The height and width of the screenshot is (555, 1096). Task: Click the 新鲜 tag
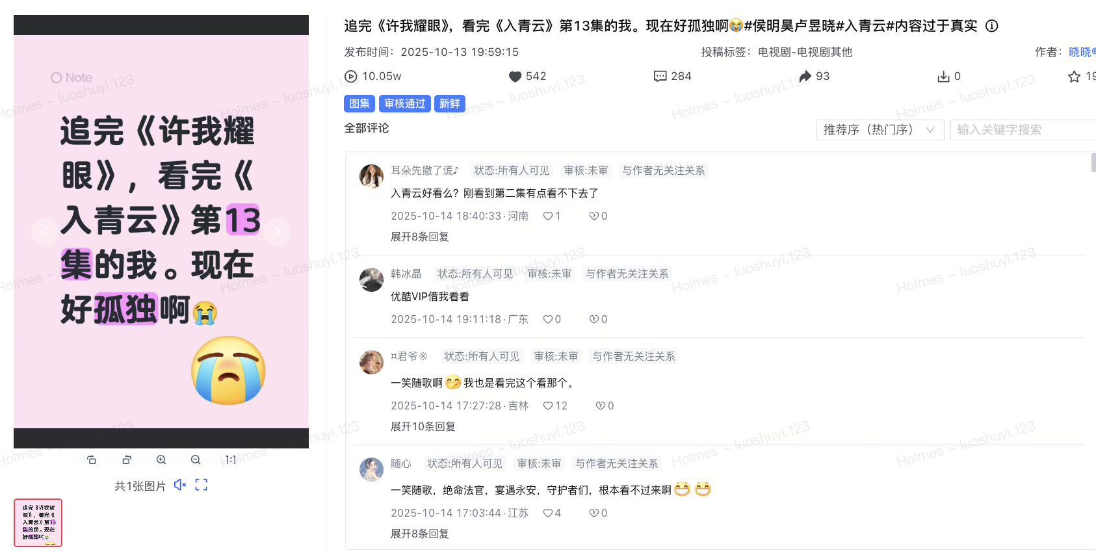[449, 103]
